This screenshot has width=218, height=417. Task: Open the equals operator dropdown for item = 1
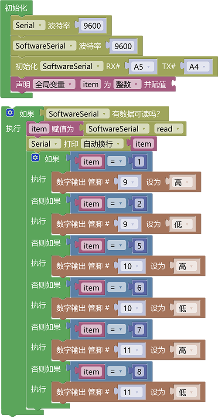pyautogui.click(x=116, y=161)
